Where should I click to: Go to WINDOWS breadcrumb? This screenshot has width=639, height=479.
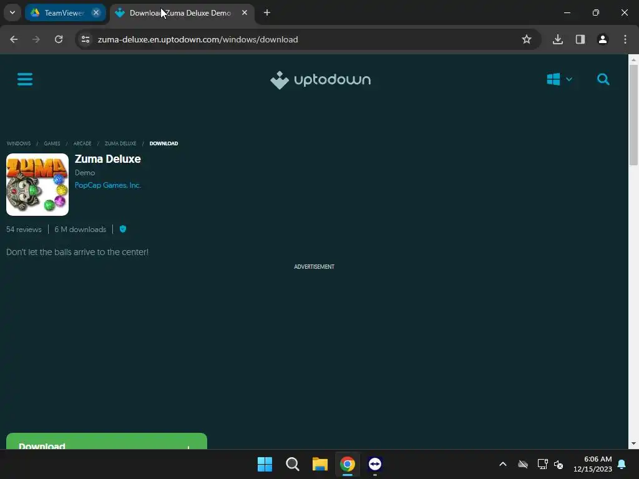coord(19,143)
